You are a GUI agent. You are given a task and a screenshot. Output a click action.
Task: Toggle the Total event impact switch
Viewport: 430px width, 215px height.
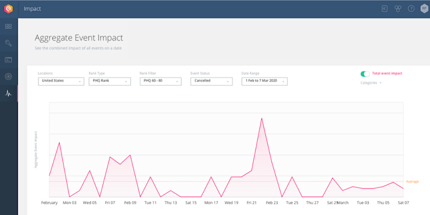(x=365, y=73)
